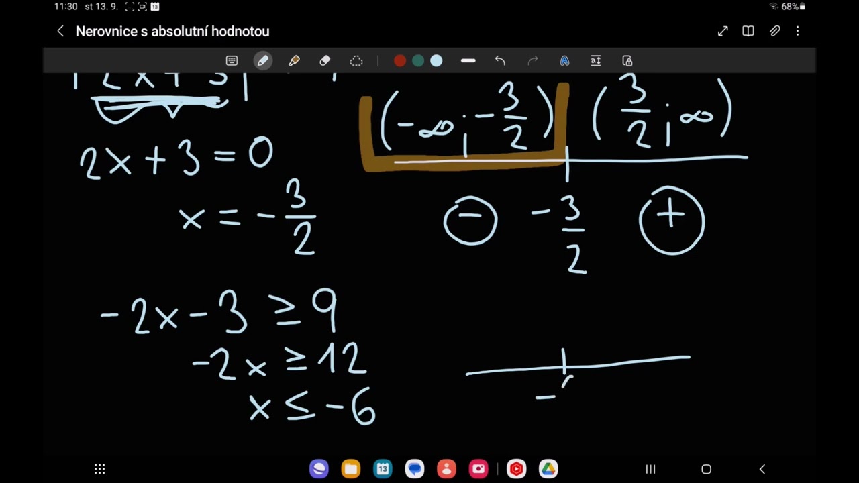
Task: Expand note to full screen
Action: (x=723, y=31)
